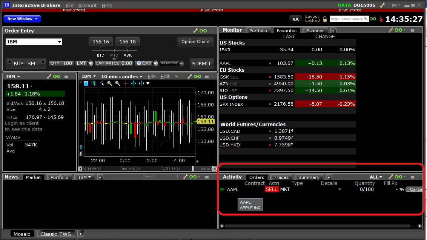The height and width of the screenshot is (240, 427).
Task: Click the green link icon in Monitor panel
Action: point(398,30)
